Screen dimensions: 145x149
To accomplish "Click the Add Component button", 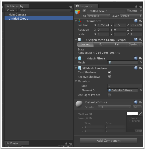I will (109, 141).
